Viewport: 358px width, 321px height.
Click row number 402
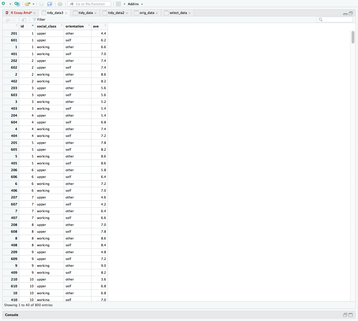[x=14, y=81]
